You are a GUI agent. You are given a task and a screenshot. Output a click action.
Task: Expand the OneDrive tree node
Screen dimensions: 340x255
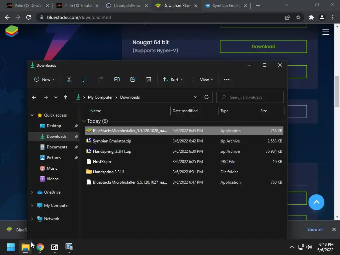(x=32, y=192)
